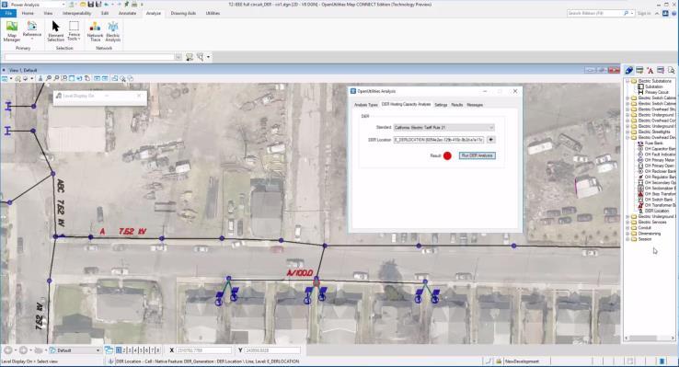Viewport: 679px width, 367px height.
Task: Launch the Network Trace tool
Action: tap(95, 31)
